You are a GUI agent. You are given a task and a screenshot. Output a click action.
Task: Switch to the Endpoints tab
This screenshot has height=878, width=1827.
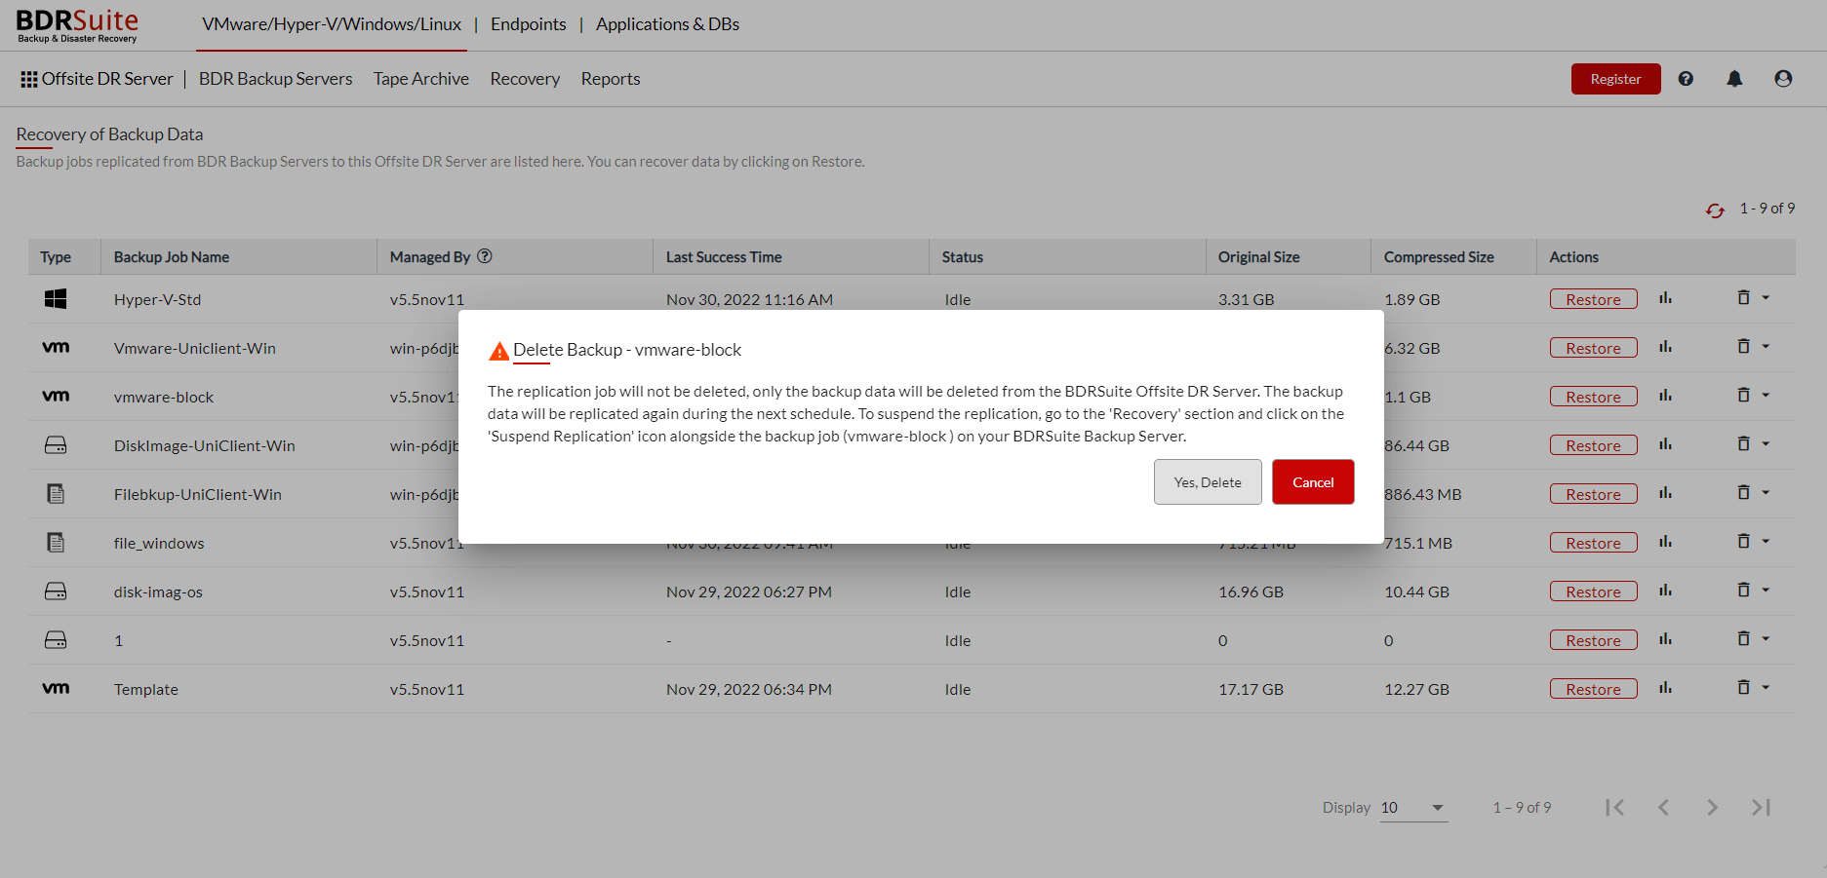[528, 24]
